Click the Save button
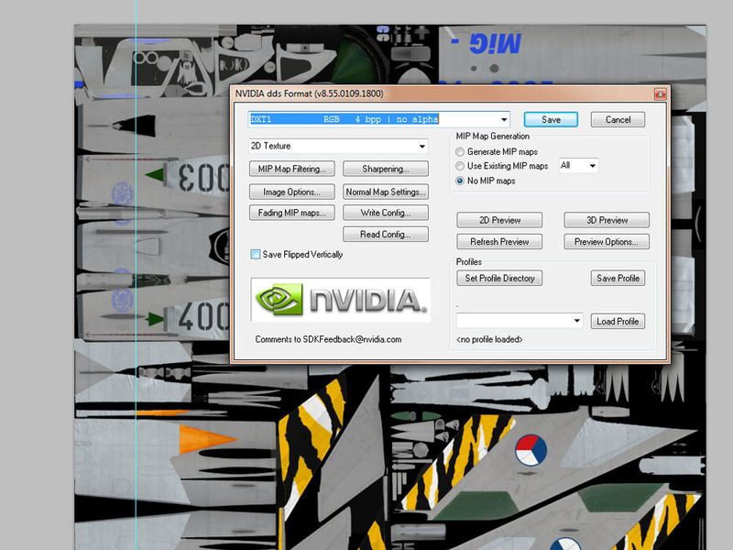Viewport: 733px width, 550px height. coord(550,118)
